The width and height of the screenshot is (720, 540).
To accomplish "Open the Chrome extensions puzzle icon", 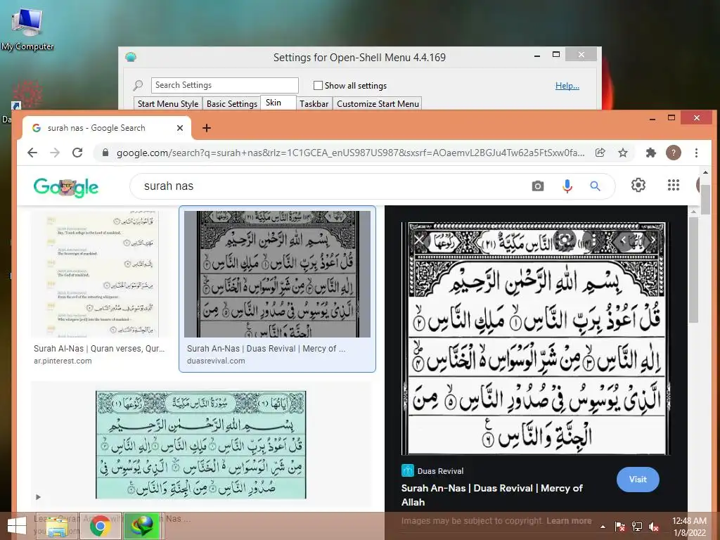I will click(x=650, y=153).
